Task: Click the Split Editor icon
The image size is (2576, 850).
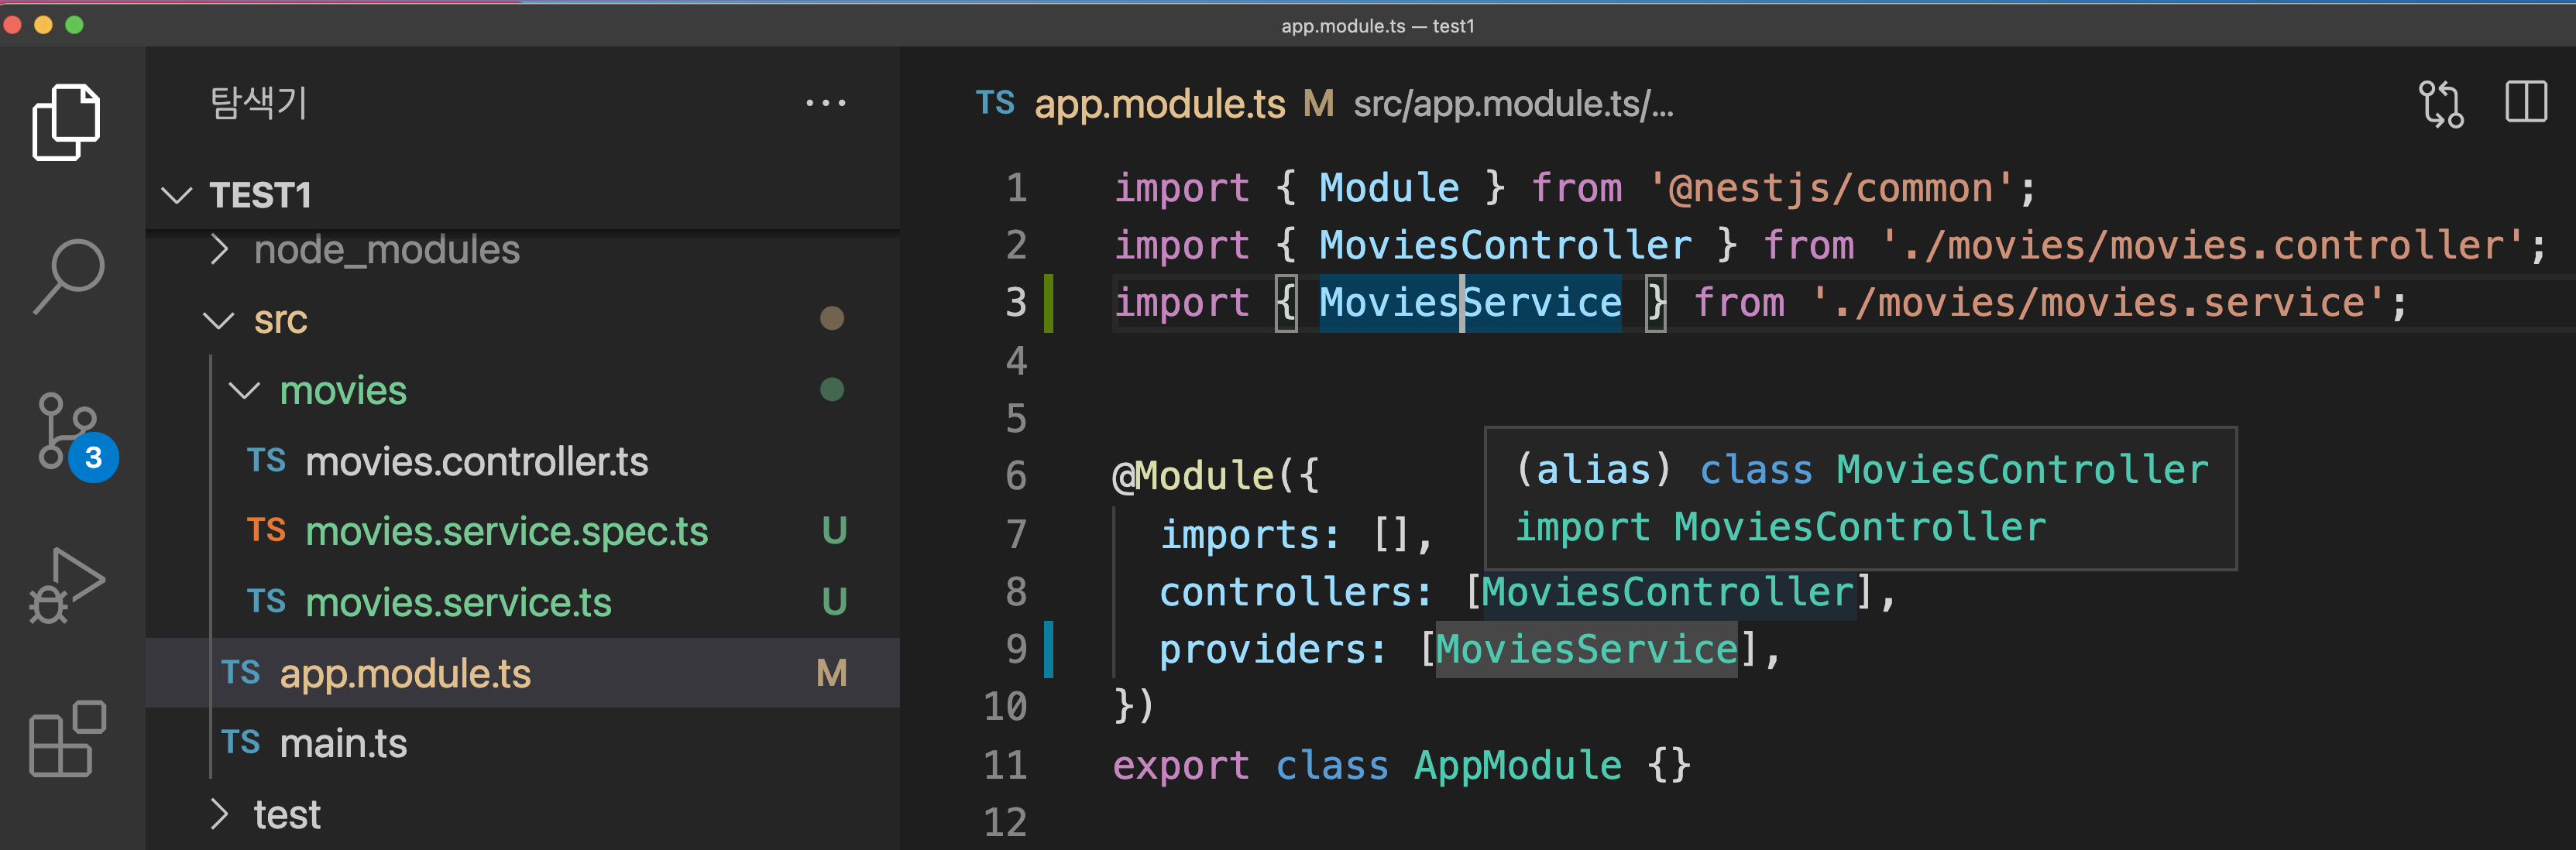Action: click(2525, 103)
